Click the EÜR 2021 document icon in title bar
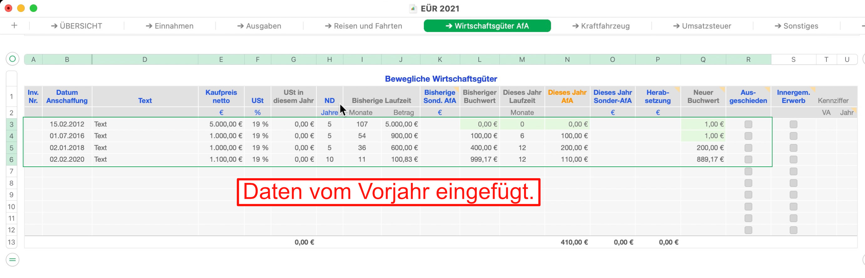This screenshot has height=278, width=865. pos(413,8)
